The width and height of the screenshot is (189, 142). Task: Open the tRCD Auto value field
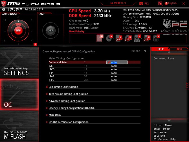coord(114,69)
